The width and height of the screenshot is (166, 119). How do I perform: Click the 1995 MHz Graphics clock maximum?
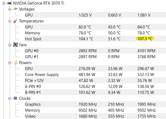point(146,104)
